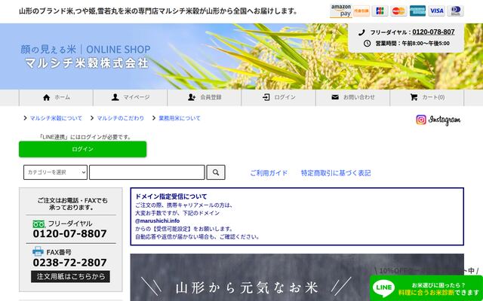
Task: Click the JCB card icon
Action: click(x=380, y=11)
